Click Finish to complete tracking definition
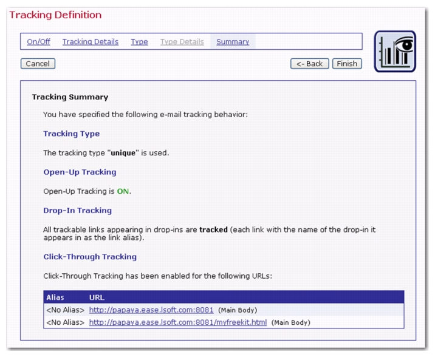 (x=347, y=64)
